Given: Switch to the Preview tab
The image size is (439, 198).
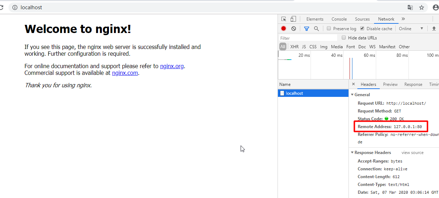Looking at the screenshot, I should pos(390,84).
